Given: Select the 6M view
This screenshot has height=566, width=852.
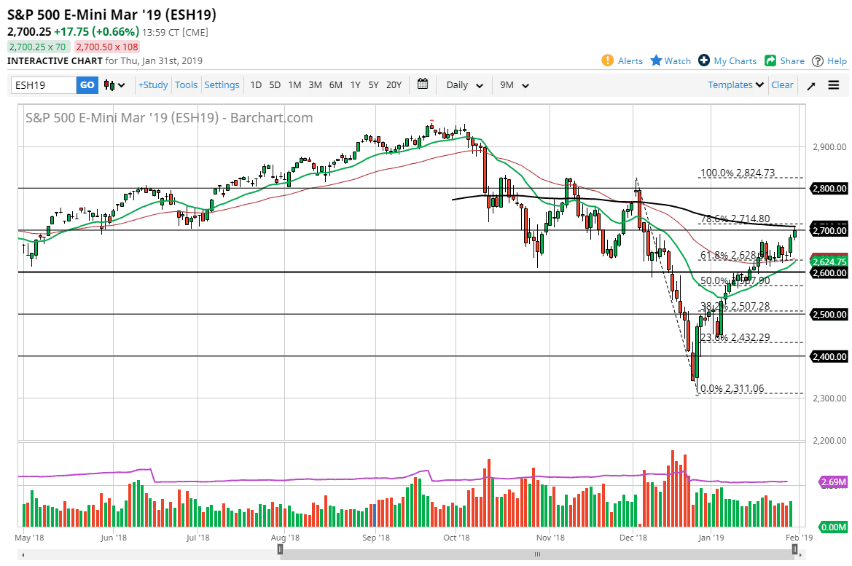Looking at the screenshot, I should pyautogui.click(x=335, y=84).
